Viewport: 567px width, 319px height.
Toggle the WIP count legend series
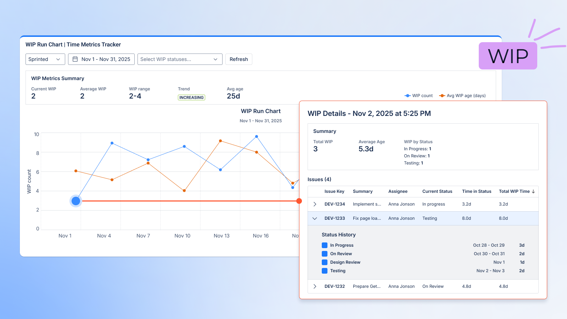(x=419, y=96)
